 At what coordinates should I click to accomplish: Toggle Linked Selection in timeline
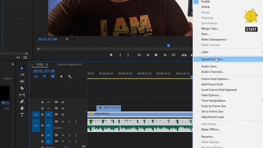click(x=53, y=76)
